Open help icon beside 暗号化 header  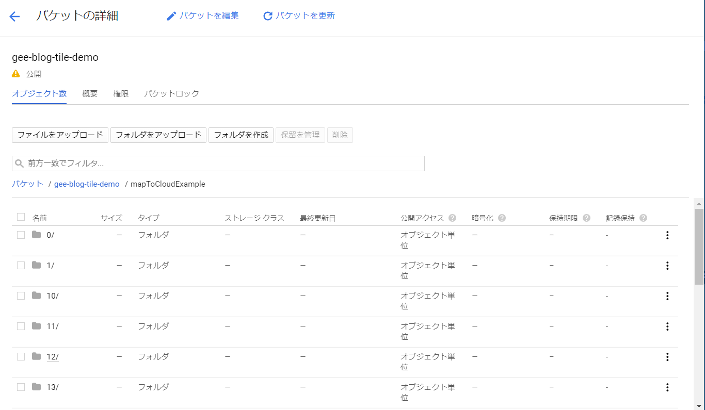pyautogui.click(x=502, y=218)
